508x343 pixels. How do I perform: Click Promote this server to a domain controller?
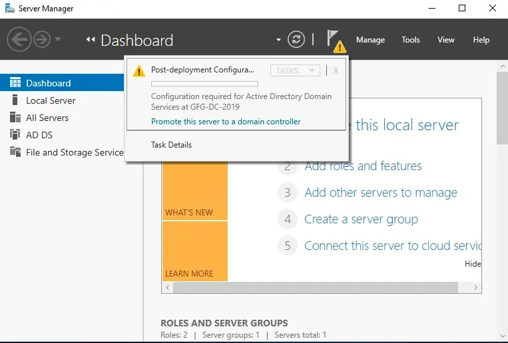click(226, 122)
